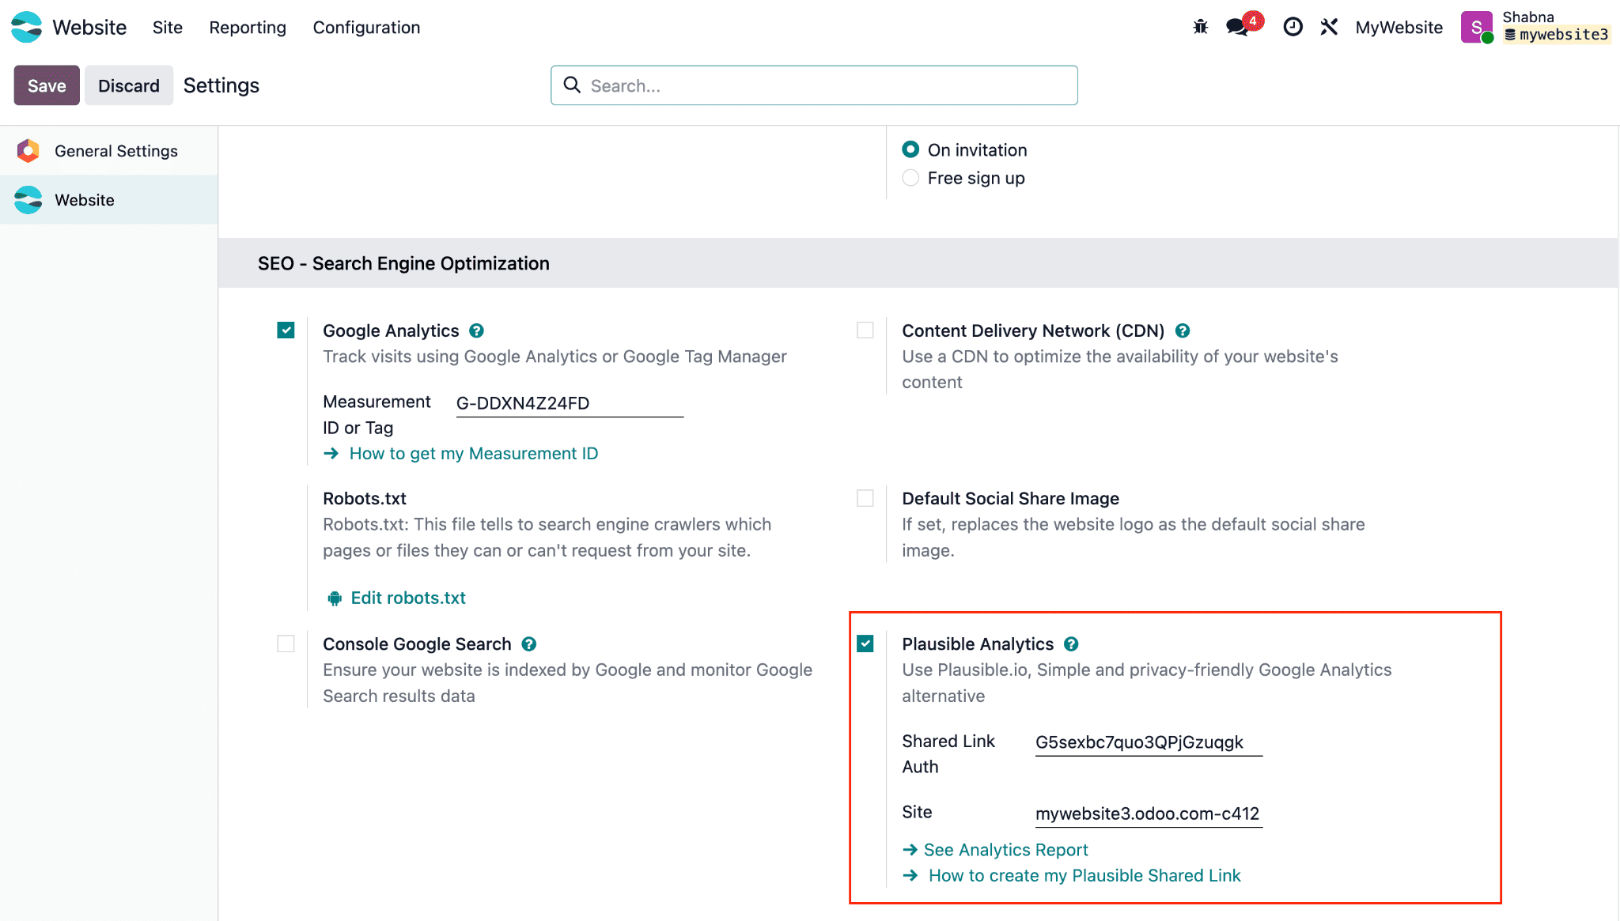Click Console Google Search help icon
The image size is (1620, 921).
click(529, 644)
